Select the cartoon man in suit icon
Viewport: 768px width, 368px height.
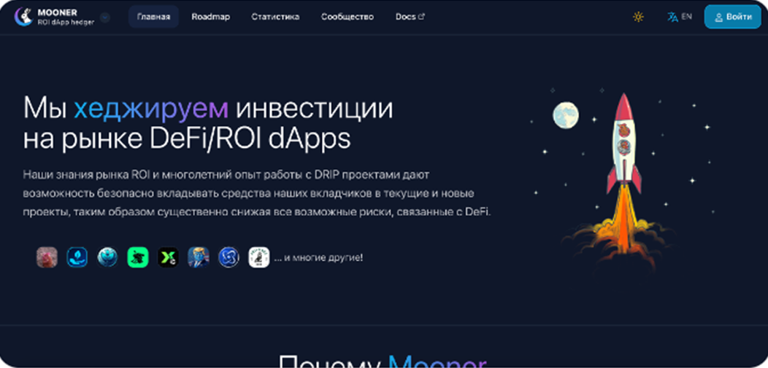[x=199, y=257]
